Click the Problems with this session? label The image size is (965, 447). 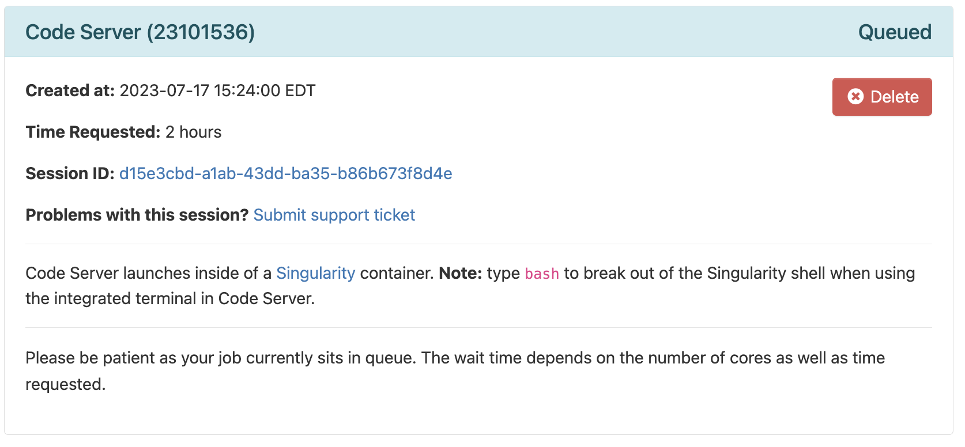point(137,215)
